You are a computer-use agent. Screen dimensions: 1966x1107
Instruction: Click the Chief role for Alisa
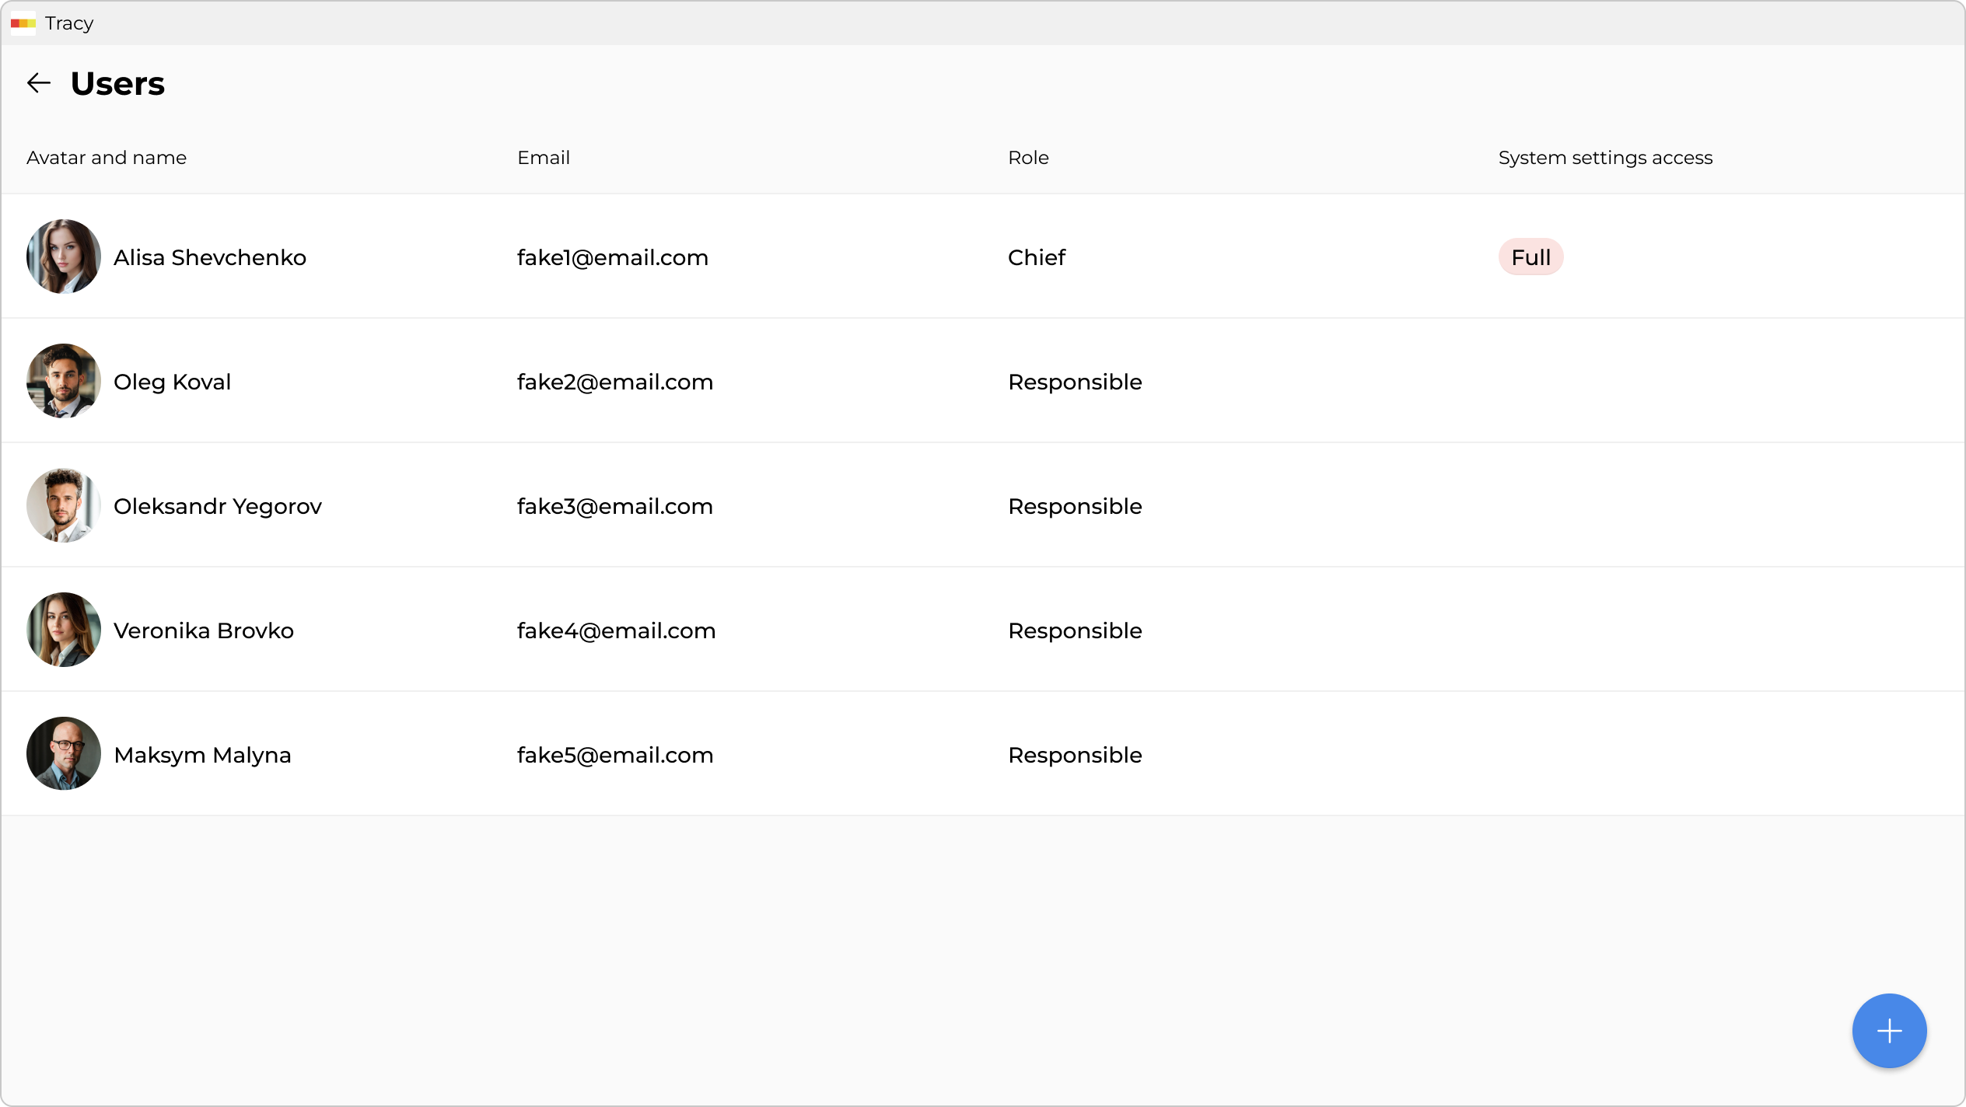tap(1036, 257)
